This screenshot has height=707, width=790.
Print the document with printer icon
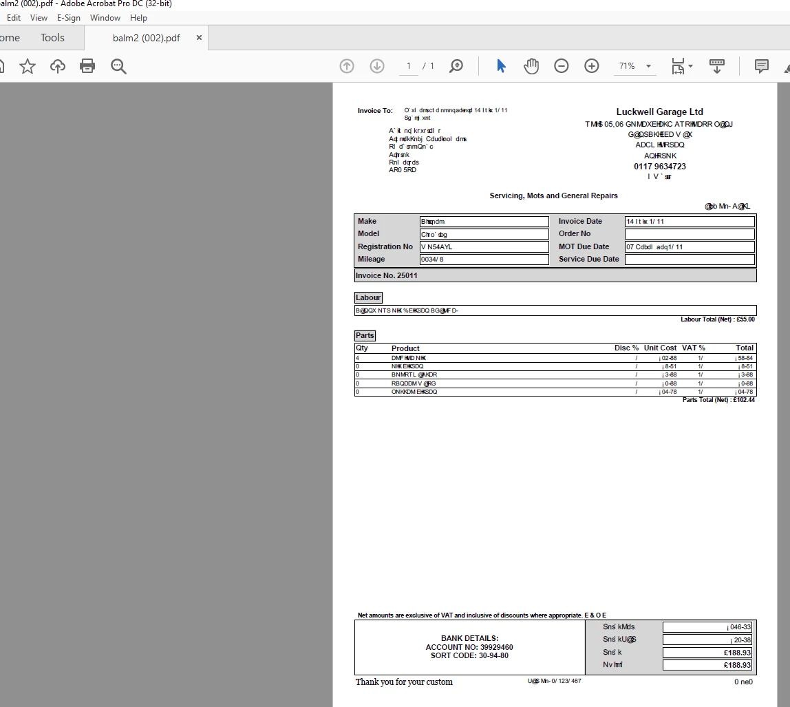[x=87, y=66]
